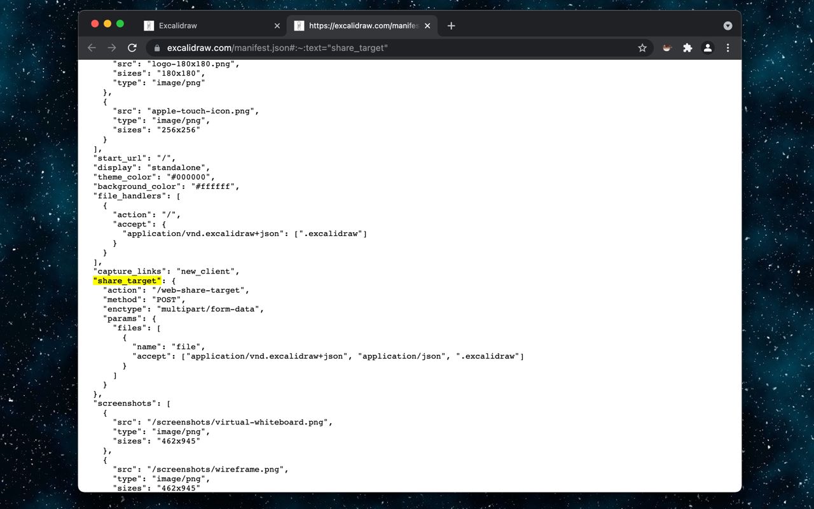This screenshot has width=814, height=509.
Task: Close the browser window with red button
Action: [95, 24]
